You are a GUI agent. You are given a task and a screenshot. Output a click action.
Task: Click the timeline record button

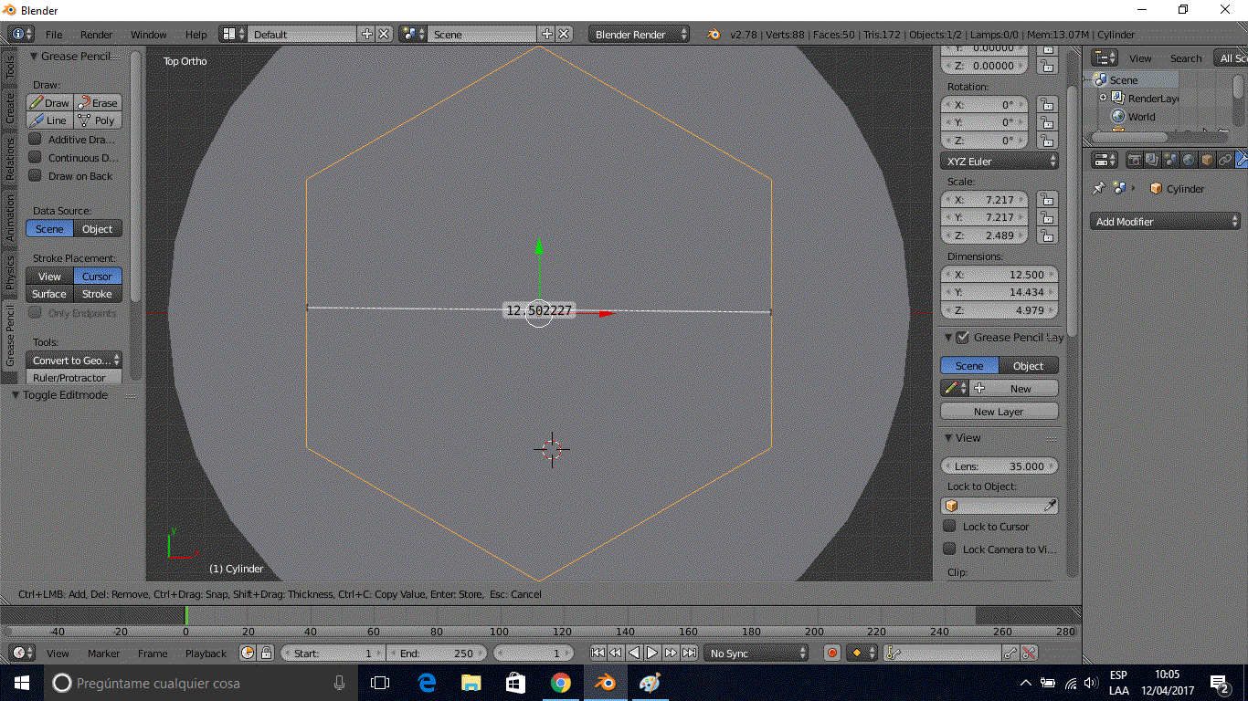[x=831, y=653]
